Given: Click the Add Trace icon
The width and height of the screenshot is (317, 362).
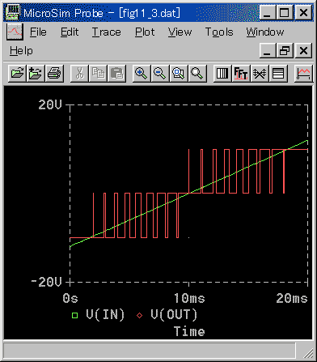Looking at the screenshot, I should click(x=303, y=73).
